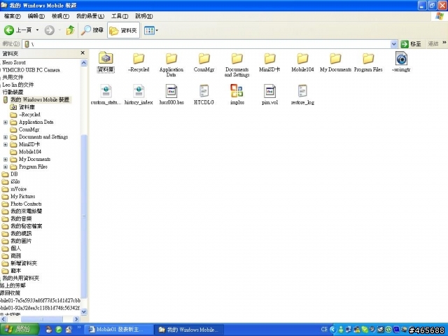Expand Application Data in folder tree
448x336 pixels.
[x=6, y=122]
